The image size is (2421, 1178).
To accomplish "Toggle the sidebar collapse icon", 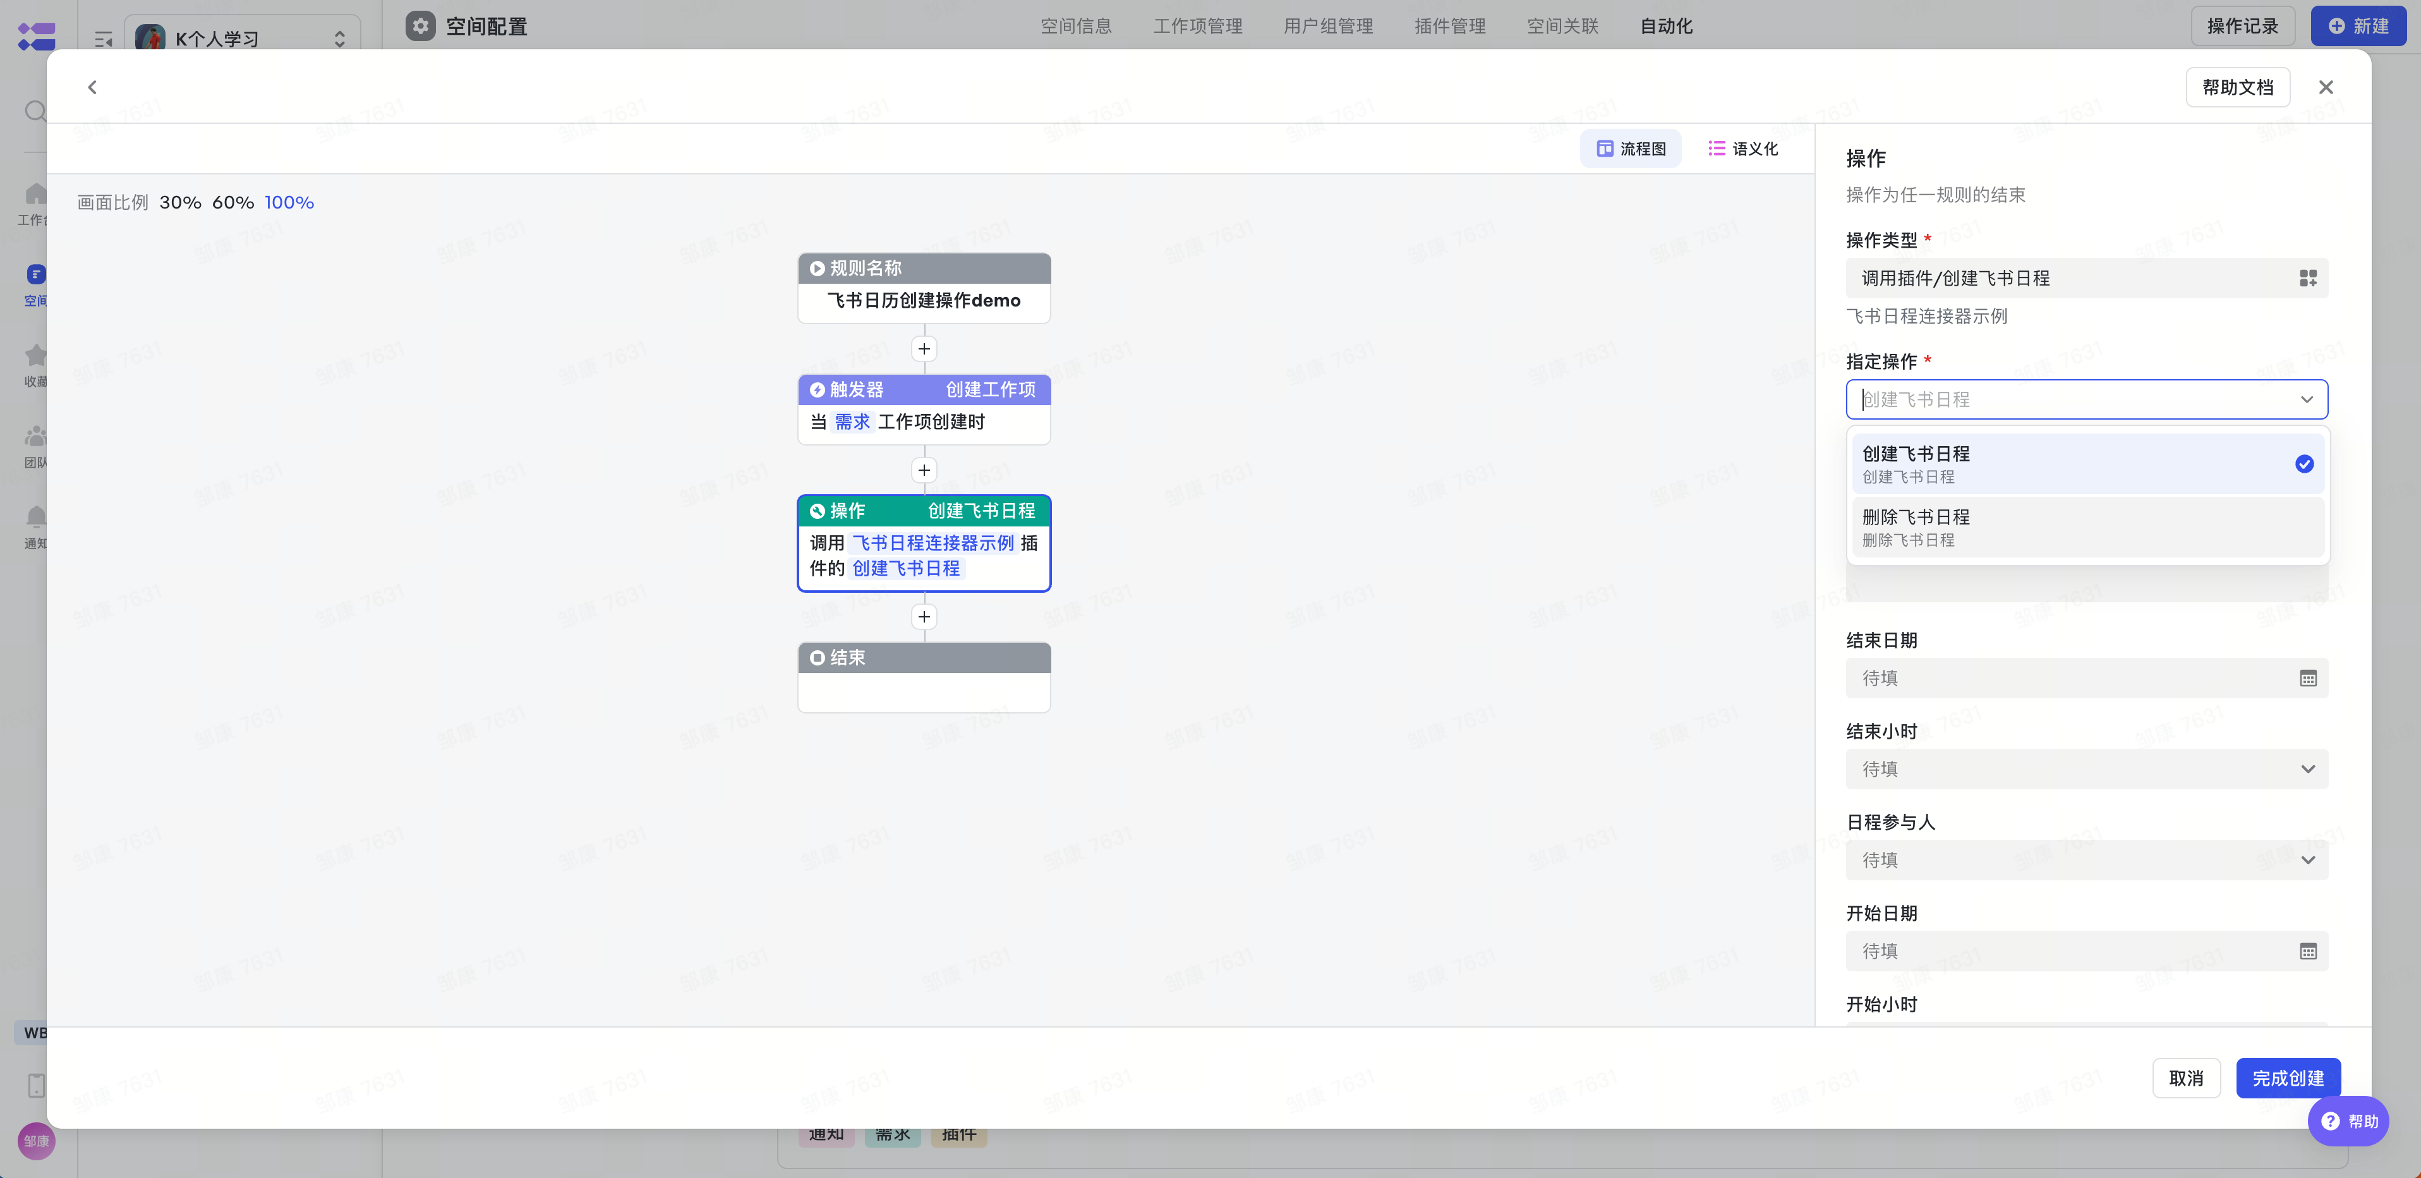I will pyautogui.click(x=104, y=39).
